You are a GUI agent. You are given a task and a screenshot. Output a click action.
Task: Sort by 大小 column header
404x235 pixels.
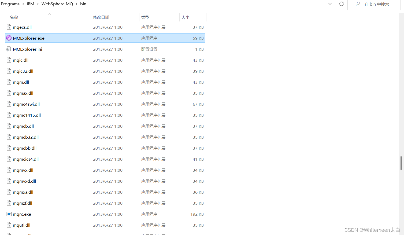click(x=186, y=17)
